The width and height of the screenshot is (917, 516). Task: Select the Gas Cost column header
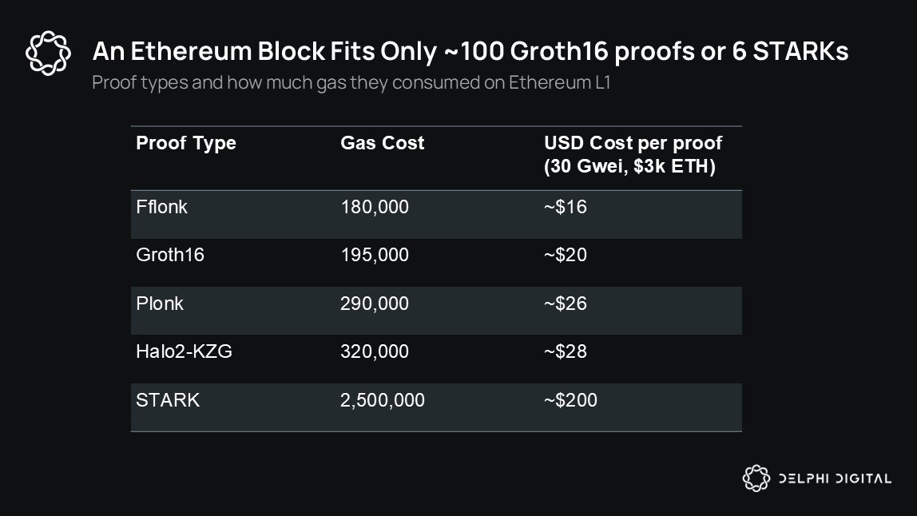pyautogui.click(x=383, y=143)
